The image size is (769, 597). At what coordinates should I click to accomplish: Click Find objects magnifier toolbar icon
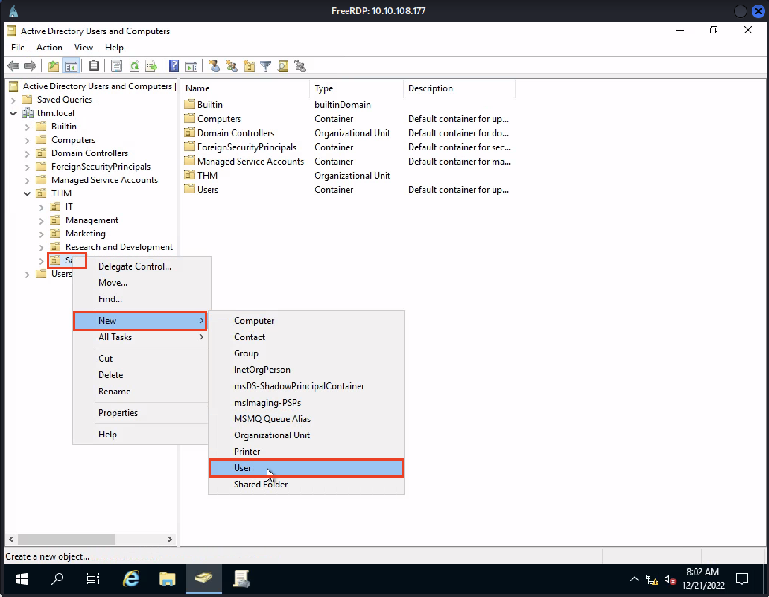(x=283, y=66)
